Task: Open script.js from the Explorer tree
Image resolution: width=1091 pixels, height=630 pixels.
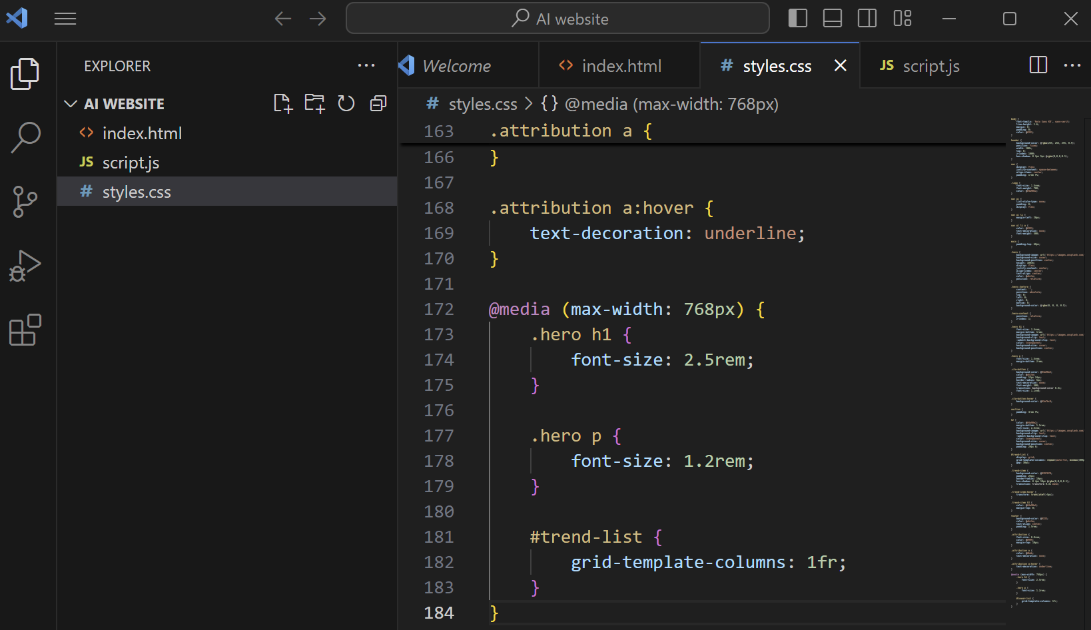Action: (x=227, y=162)
